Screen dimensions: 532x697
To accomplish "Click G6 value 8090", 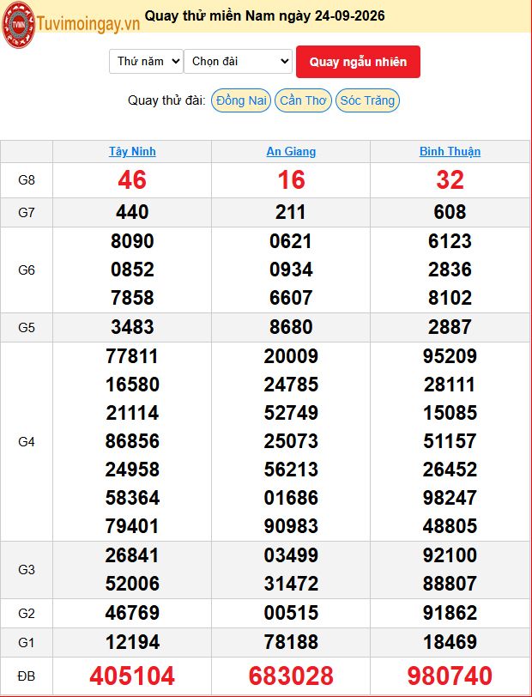I will click(x=132, y=241).
